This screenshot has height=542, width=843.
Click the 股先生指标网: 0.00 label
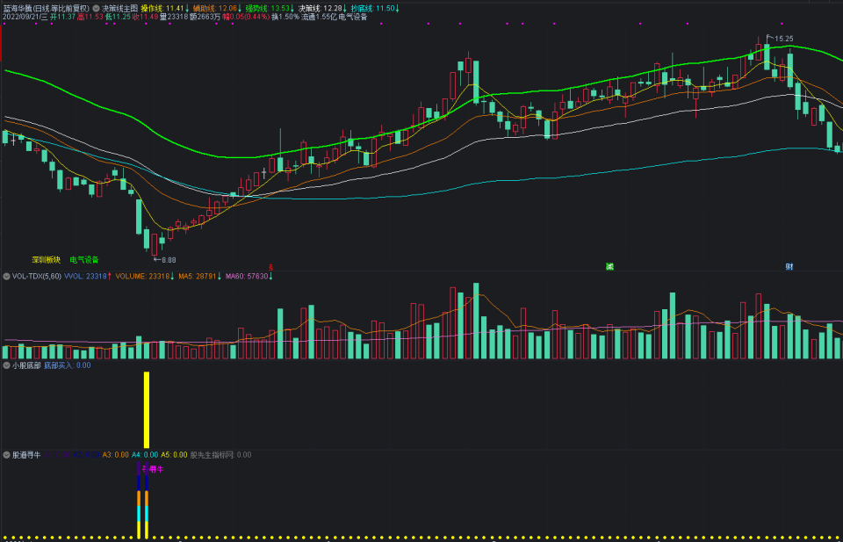click(221, 455)
